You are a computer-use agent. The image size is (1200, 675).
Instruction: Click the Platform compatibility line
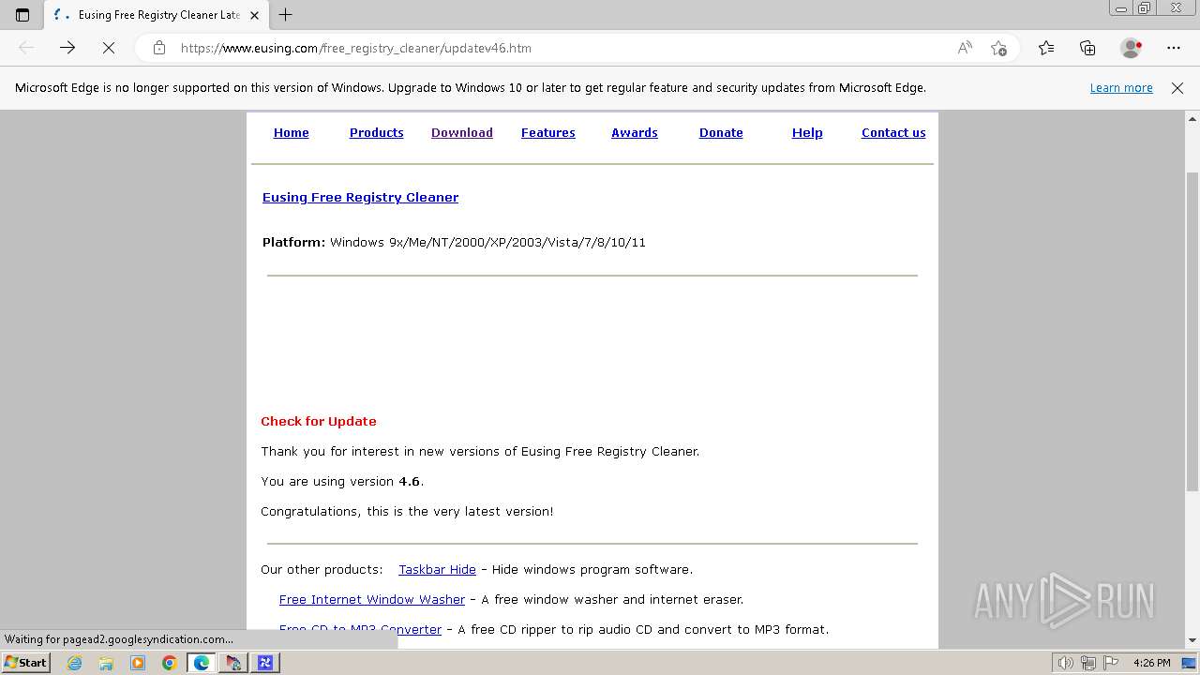point(454,243)
